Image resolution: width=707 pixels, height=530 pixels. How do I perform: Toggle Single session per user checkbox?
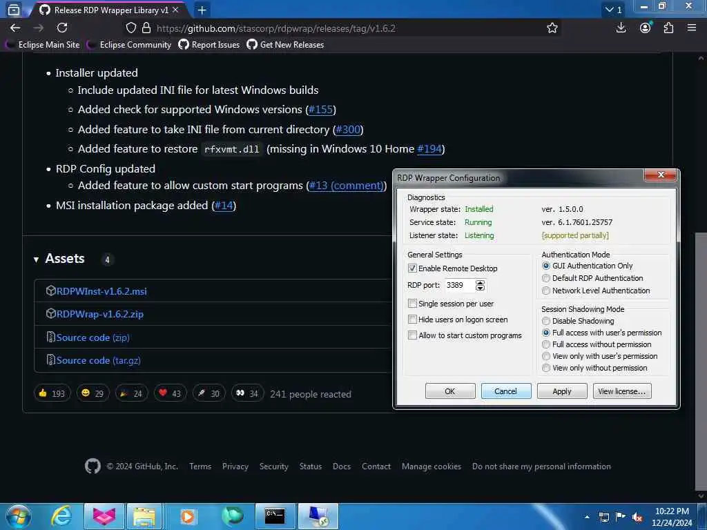(x=412, y=304)
